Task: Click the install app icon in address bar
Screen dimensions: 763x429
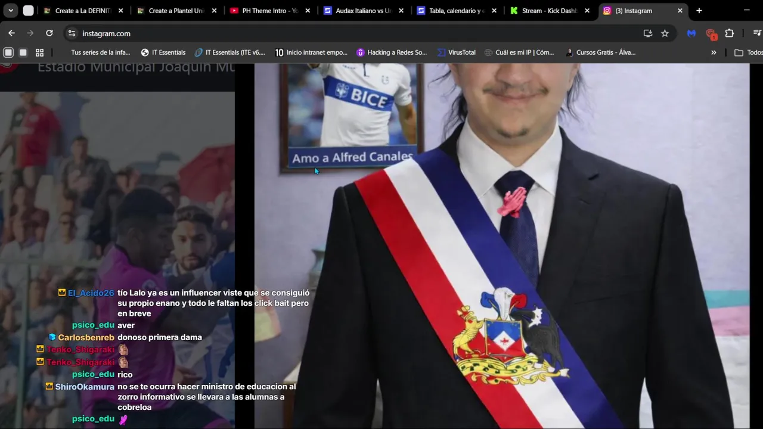Action: (648, 33)
